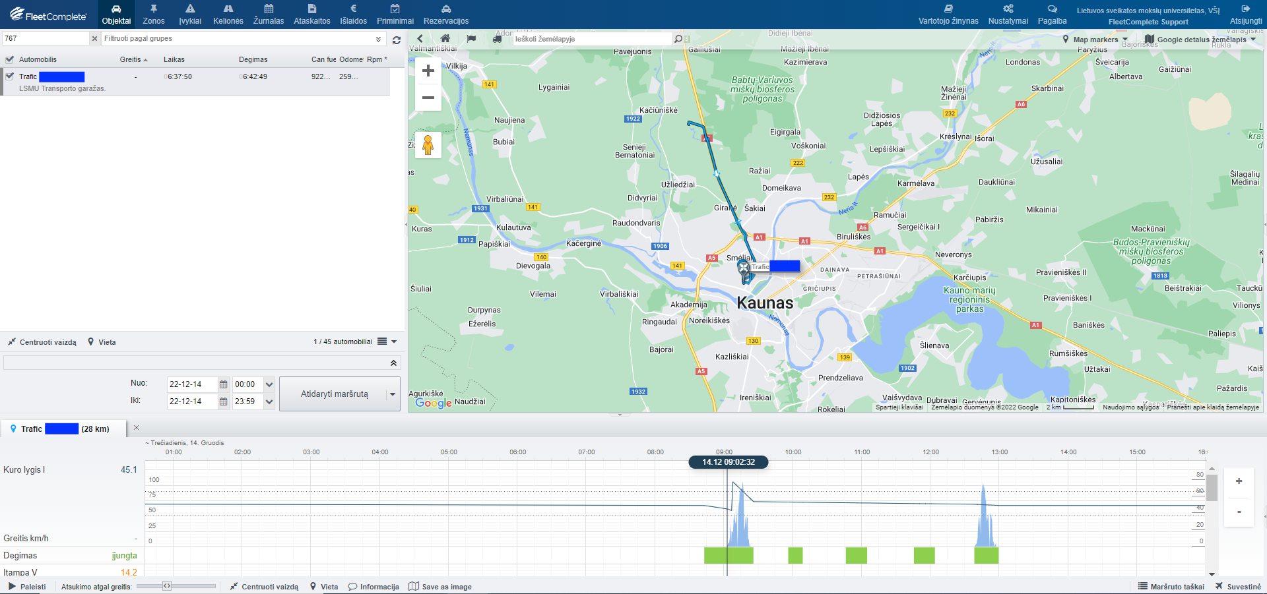The height and width of the screenshot is (594, 1267).
Task: Sort by Laikas column
Action: 174,59
